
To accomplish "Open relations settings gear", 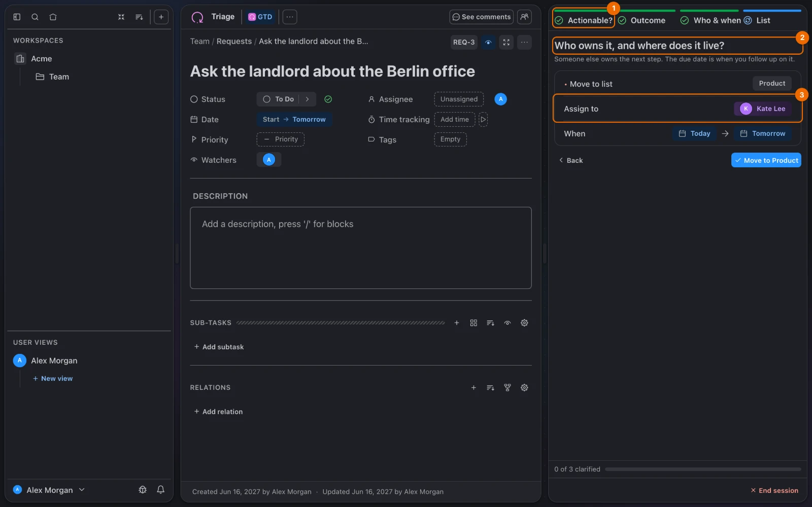I will point(524,387).
